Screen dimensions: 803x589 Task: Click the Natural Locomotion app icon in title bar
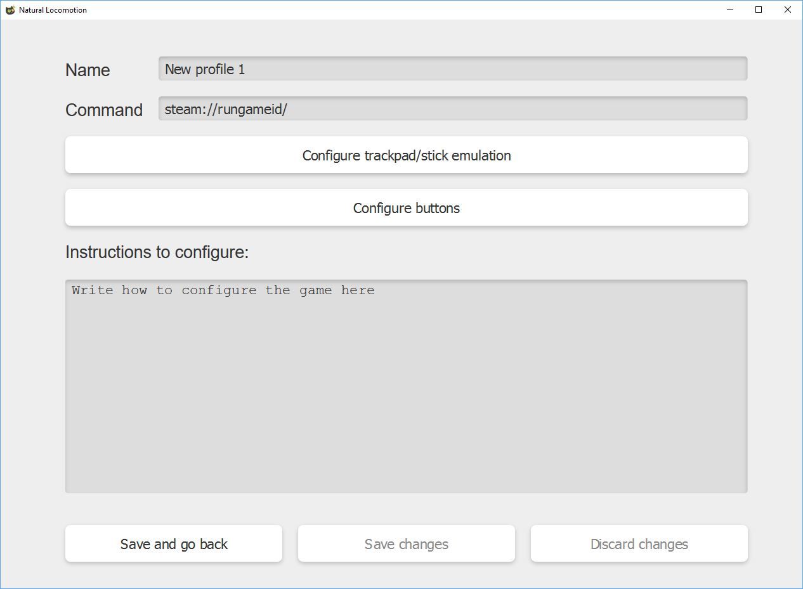tap(10, 10)
